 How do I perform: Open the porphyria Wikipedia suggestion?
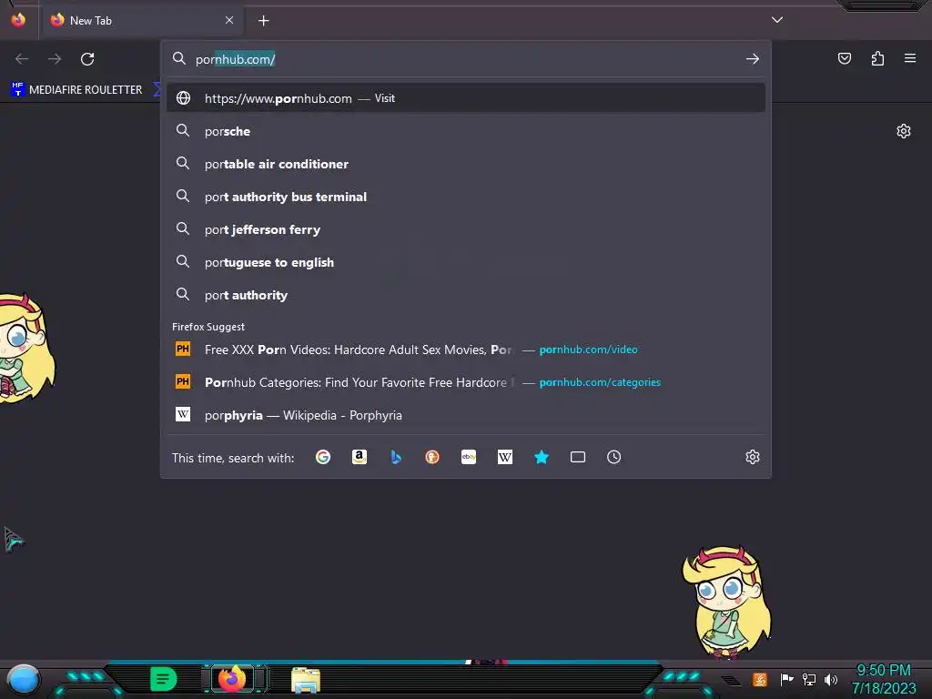click(x=466, y=415)
